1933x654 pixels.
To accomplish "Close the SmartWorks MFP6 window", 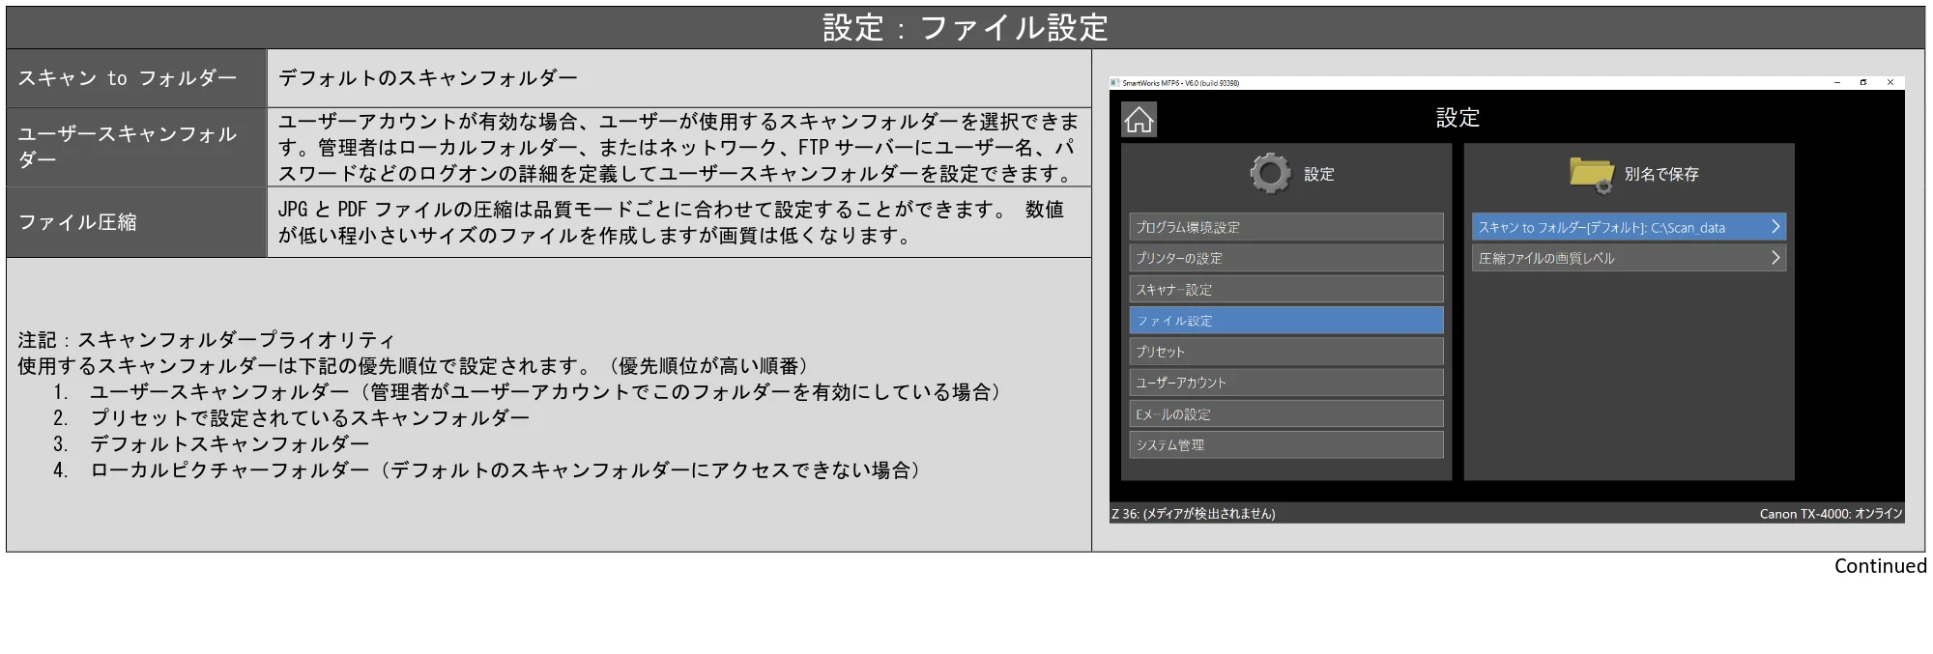I will (1890, 83).
